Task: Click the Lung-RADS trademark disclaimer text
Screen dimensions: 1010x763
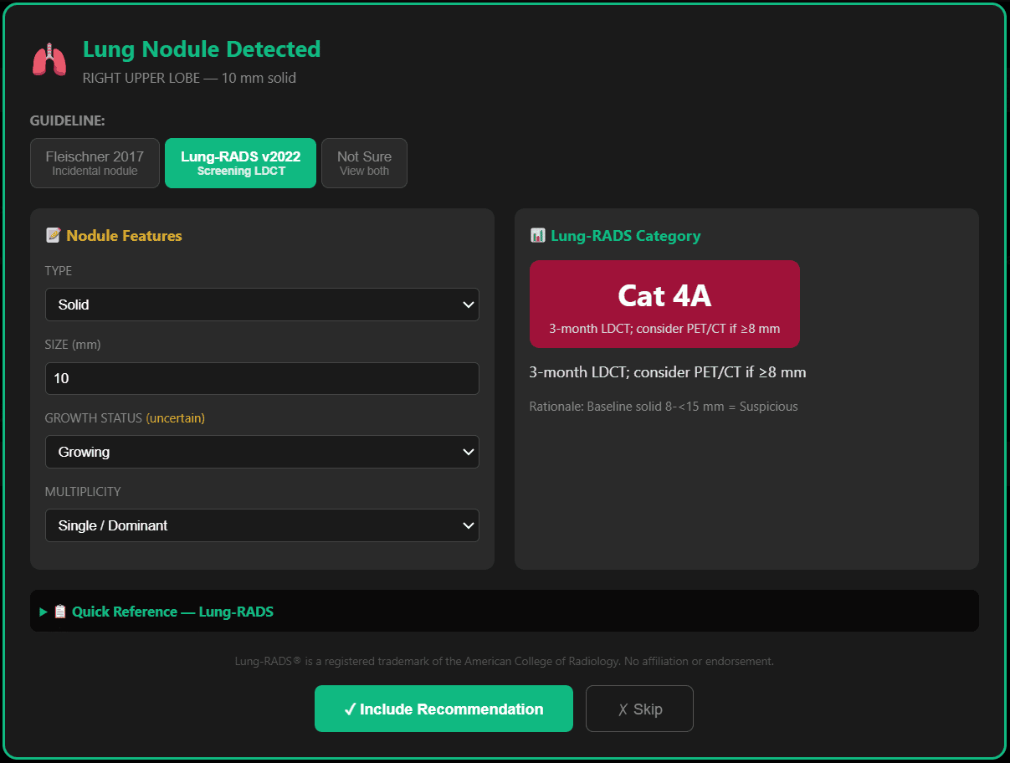Action: point(504,661)
